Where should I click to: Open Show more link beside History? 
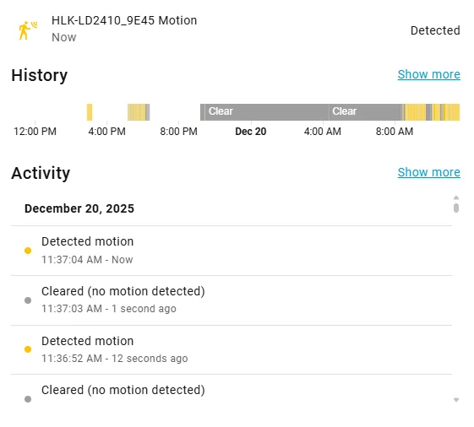428,74
